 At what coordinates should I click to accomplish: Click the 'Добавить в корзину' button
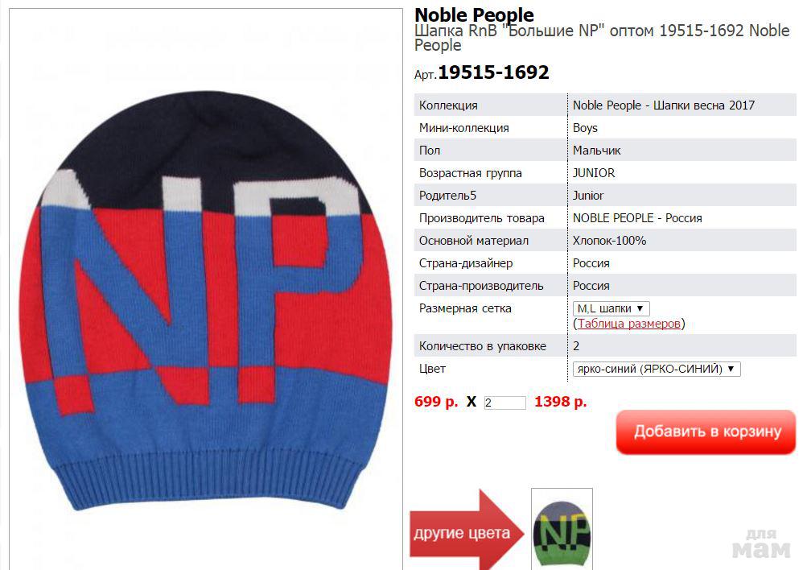pyautogui.click(x=706, y=432)
